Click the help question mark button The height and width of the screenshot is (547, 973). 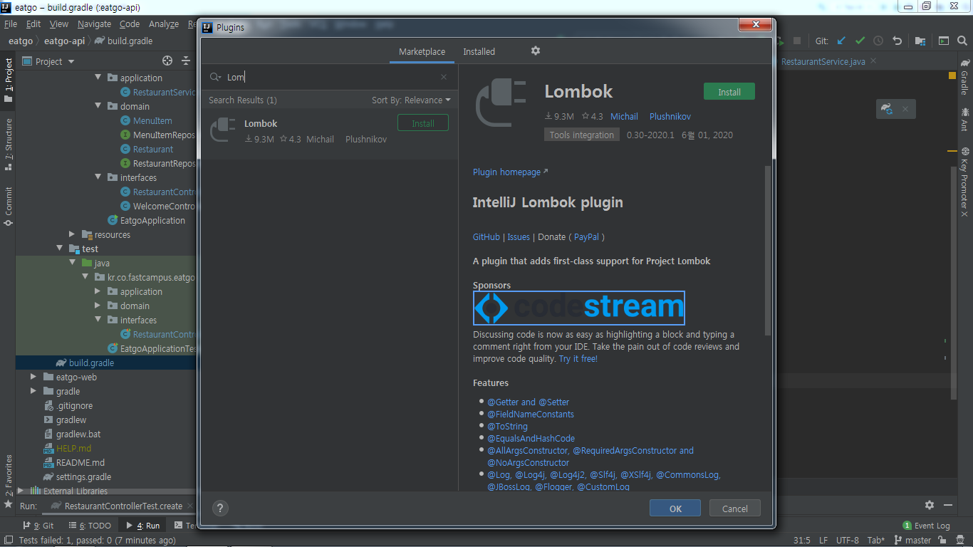point(221,508)
